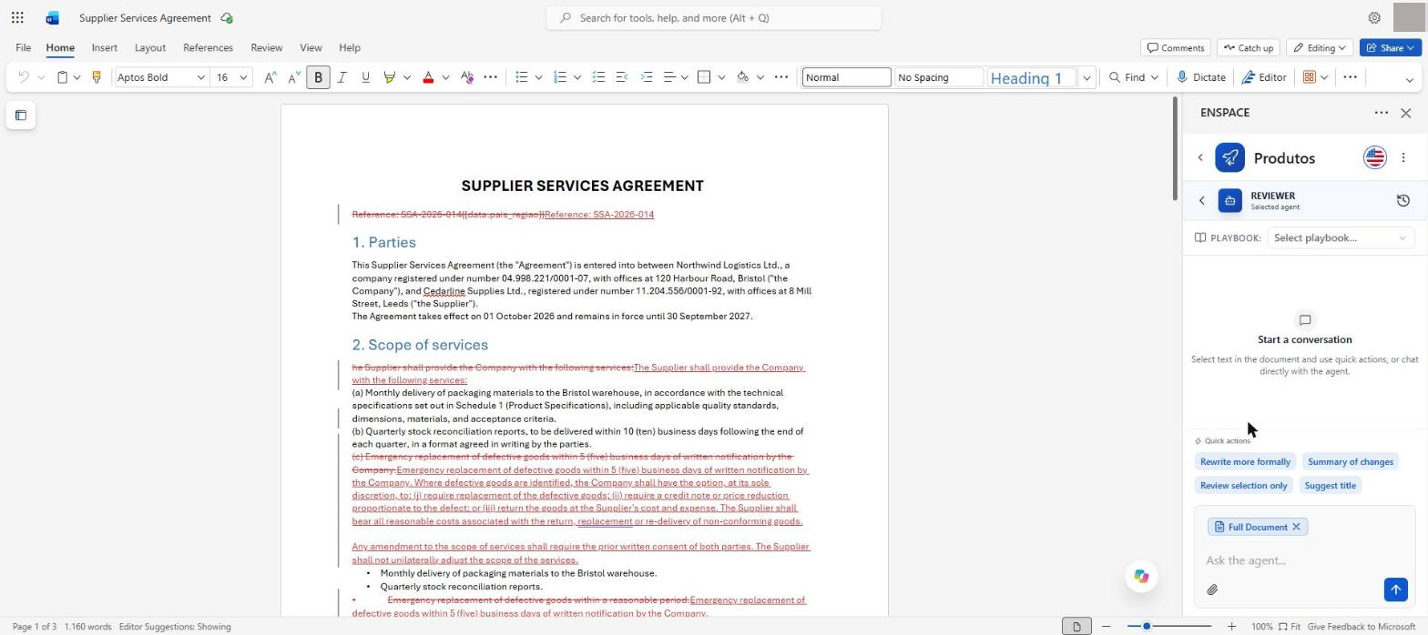This screenshot has width=1428, height=635.
Task: Click the Grow Font icon
Action: [270, 77]
